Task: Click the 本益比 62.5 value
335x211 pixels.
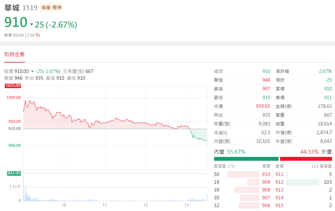Action: [266, 133]
